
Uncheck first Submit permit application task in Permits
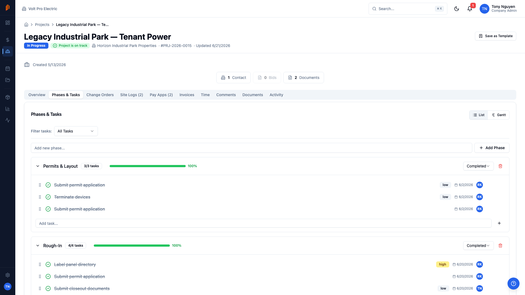coord(48,185)
